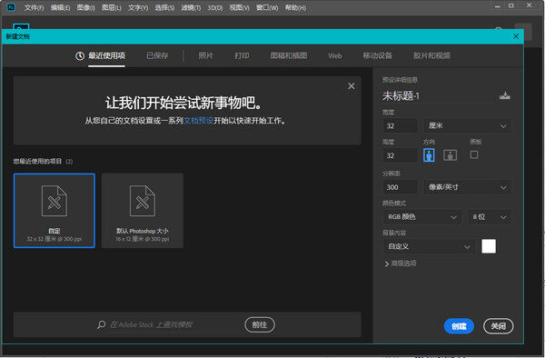The height and width of the screenshot is (358, 545).
Task: Open the 图像(I) menu
Action: [86, 7]
